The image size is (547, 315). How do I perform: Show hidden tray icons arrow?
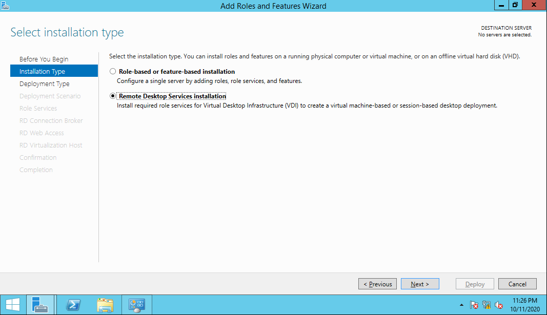461,305
